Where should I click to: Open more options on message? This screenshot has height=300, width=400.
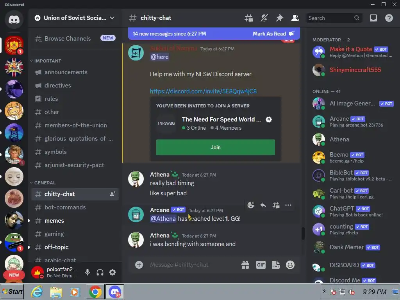(288, 205)
